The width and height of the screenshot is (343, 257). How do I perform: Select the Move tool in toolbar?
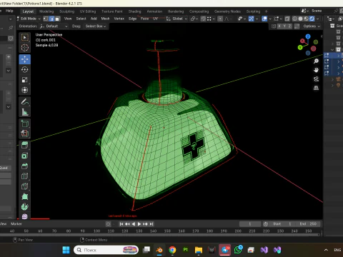point(25,59)
